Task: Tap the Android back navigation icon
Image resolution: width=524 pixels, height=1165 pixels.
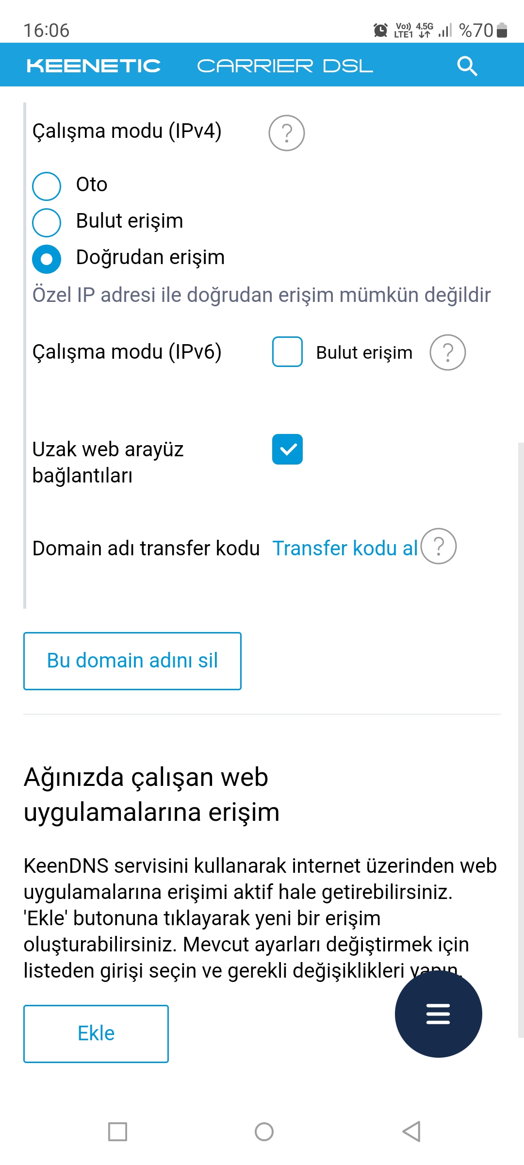Action: pyautogui.click(x=411, y=1132)
